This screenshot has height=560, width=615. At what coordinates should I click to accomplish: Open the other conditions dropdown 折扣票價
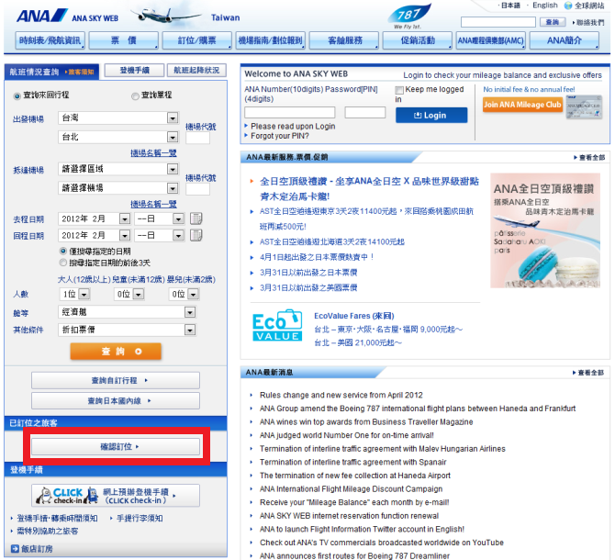click(x=127, y=330)
